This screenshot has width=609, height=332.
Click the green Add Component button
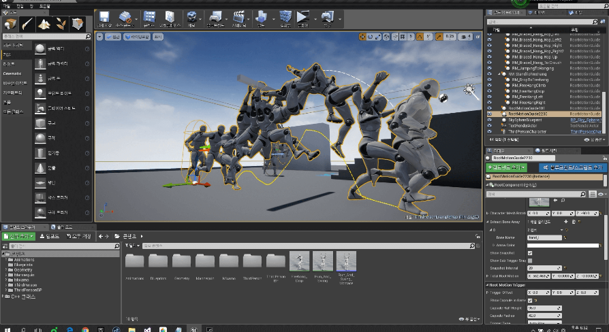coord(506,167)
